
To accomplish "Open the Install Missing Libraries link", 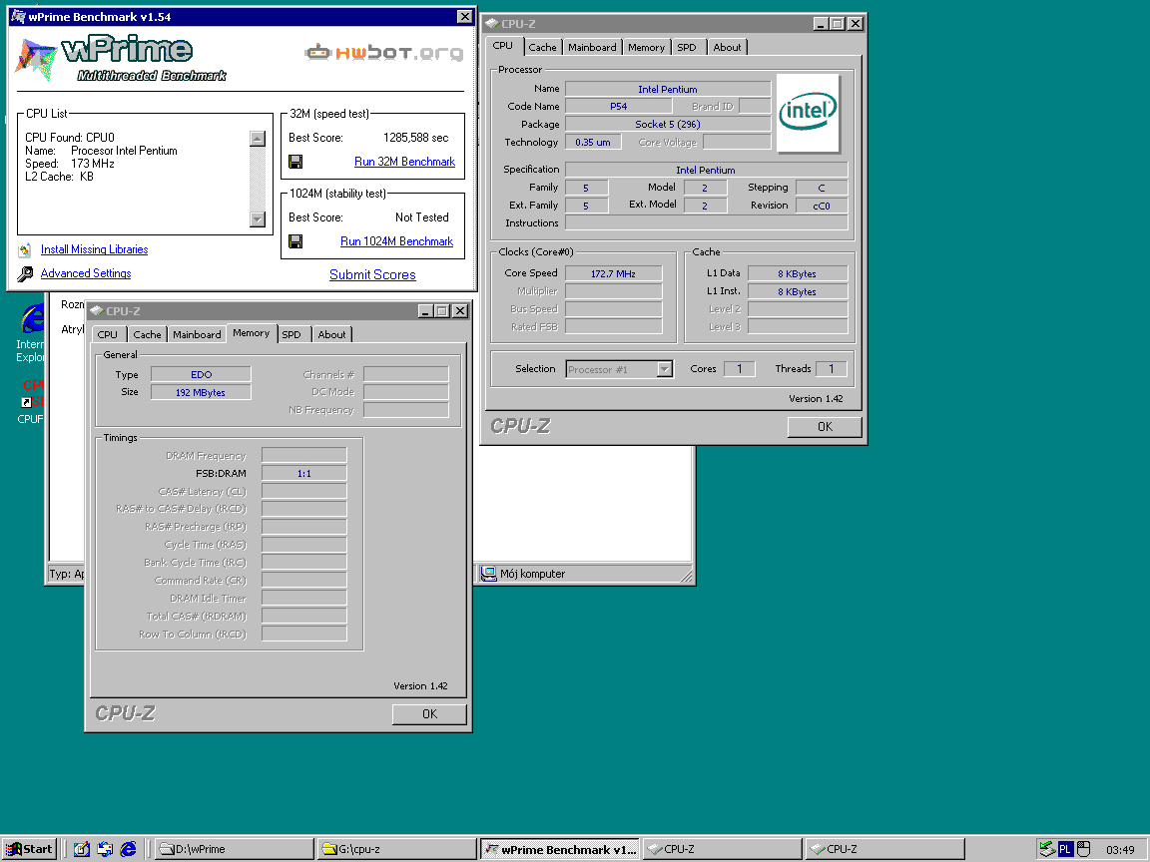I will (x=95, y=249).
